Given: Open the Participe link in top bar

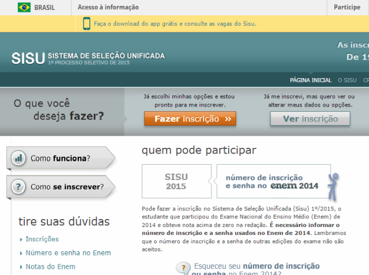Looking at the screenshot, I should coord(347,7).
